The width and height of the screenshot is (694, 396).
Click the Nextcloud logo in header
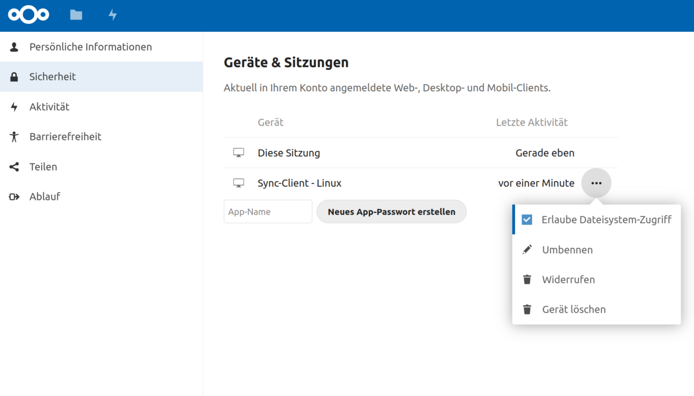(x=28, y=15)
